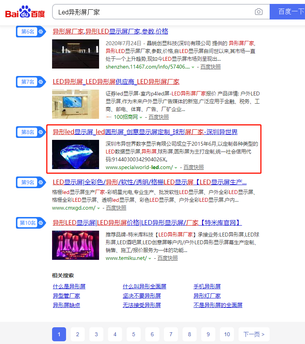Click the www.specialworld-led.com URL

click(139, 167)
